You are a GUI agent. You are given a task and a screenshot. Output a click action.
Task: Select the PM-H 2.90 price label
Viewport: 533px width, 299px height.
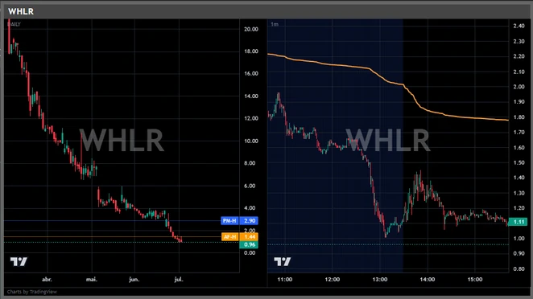(x=239, y=220)
